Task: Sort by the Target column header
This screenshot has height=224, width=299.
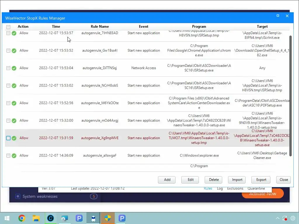Action: pyautogui.click(x=262, y=27)
